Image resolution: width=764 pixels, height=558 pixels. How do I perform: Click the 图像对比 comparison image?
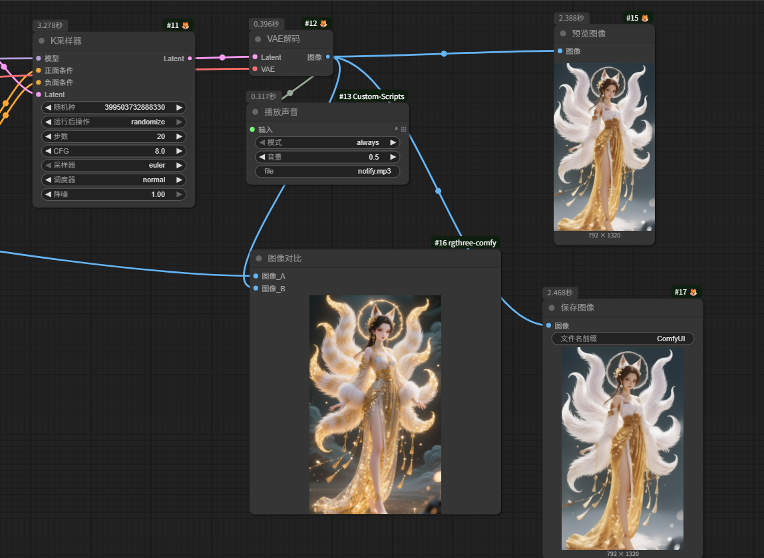tap(375, 404)
